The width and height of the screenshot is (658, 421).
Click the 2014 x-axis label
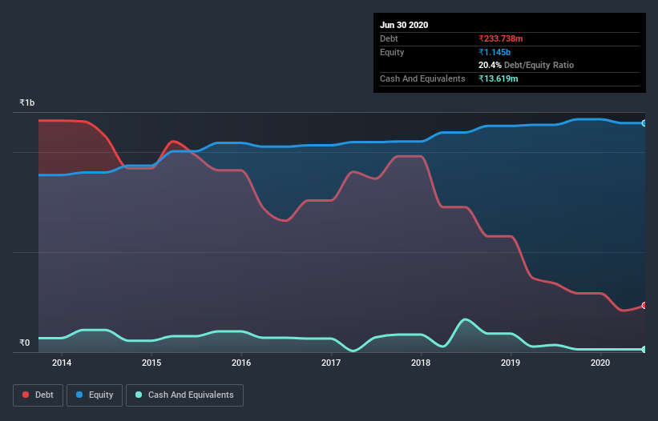pos(62,363)
